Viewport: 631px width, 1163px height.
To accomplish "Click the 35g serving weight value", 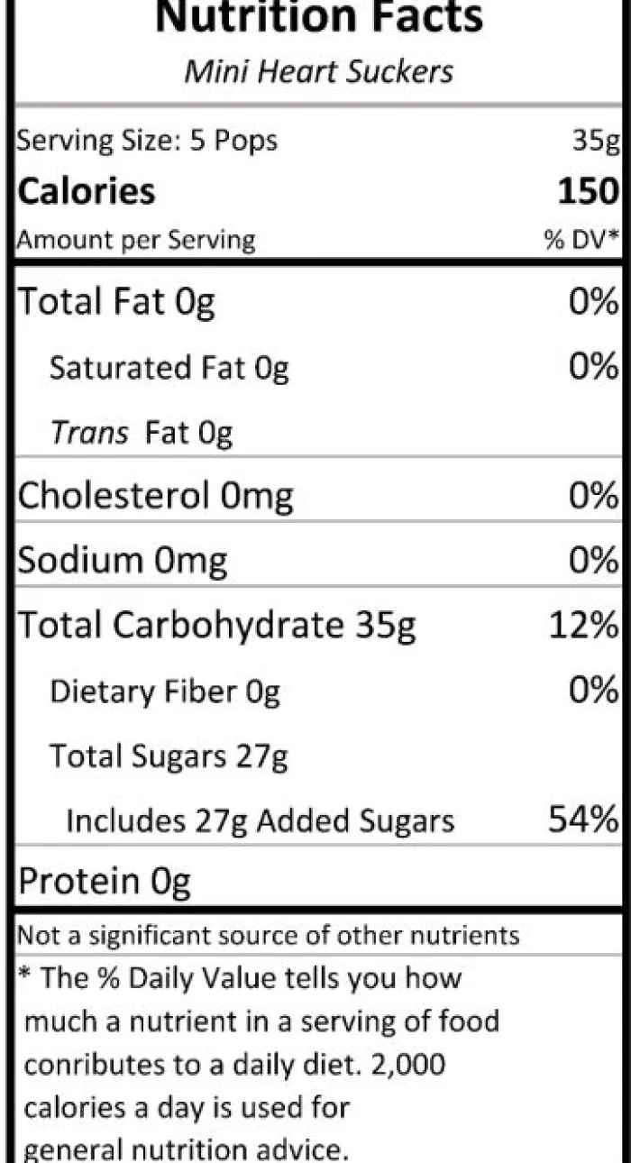I will (596, 141).
